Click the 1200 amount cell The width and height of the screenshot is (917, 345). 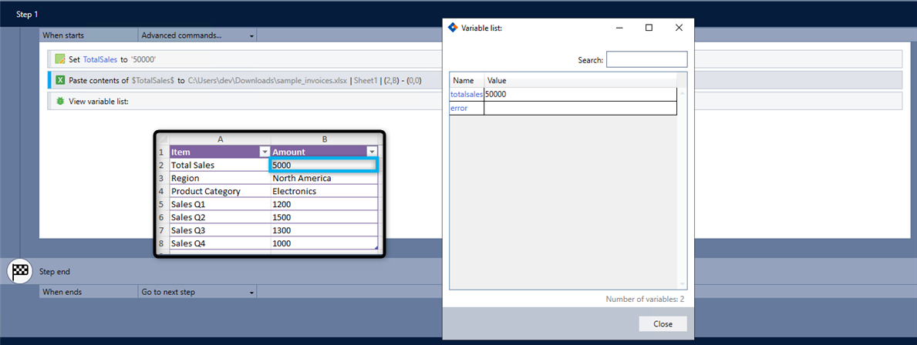point(324,204)
